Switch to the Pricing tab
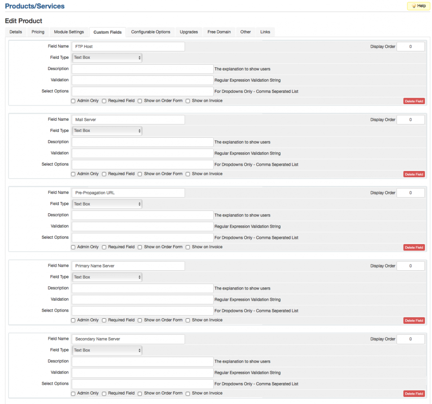Viewport: 432px width, 404px height. click(38, 32)
